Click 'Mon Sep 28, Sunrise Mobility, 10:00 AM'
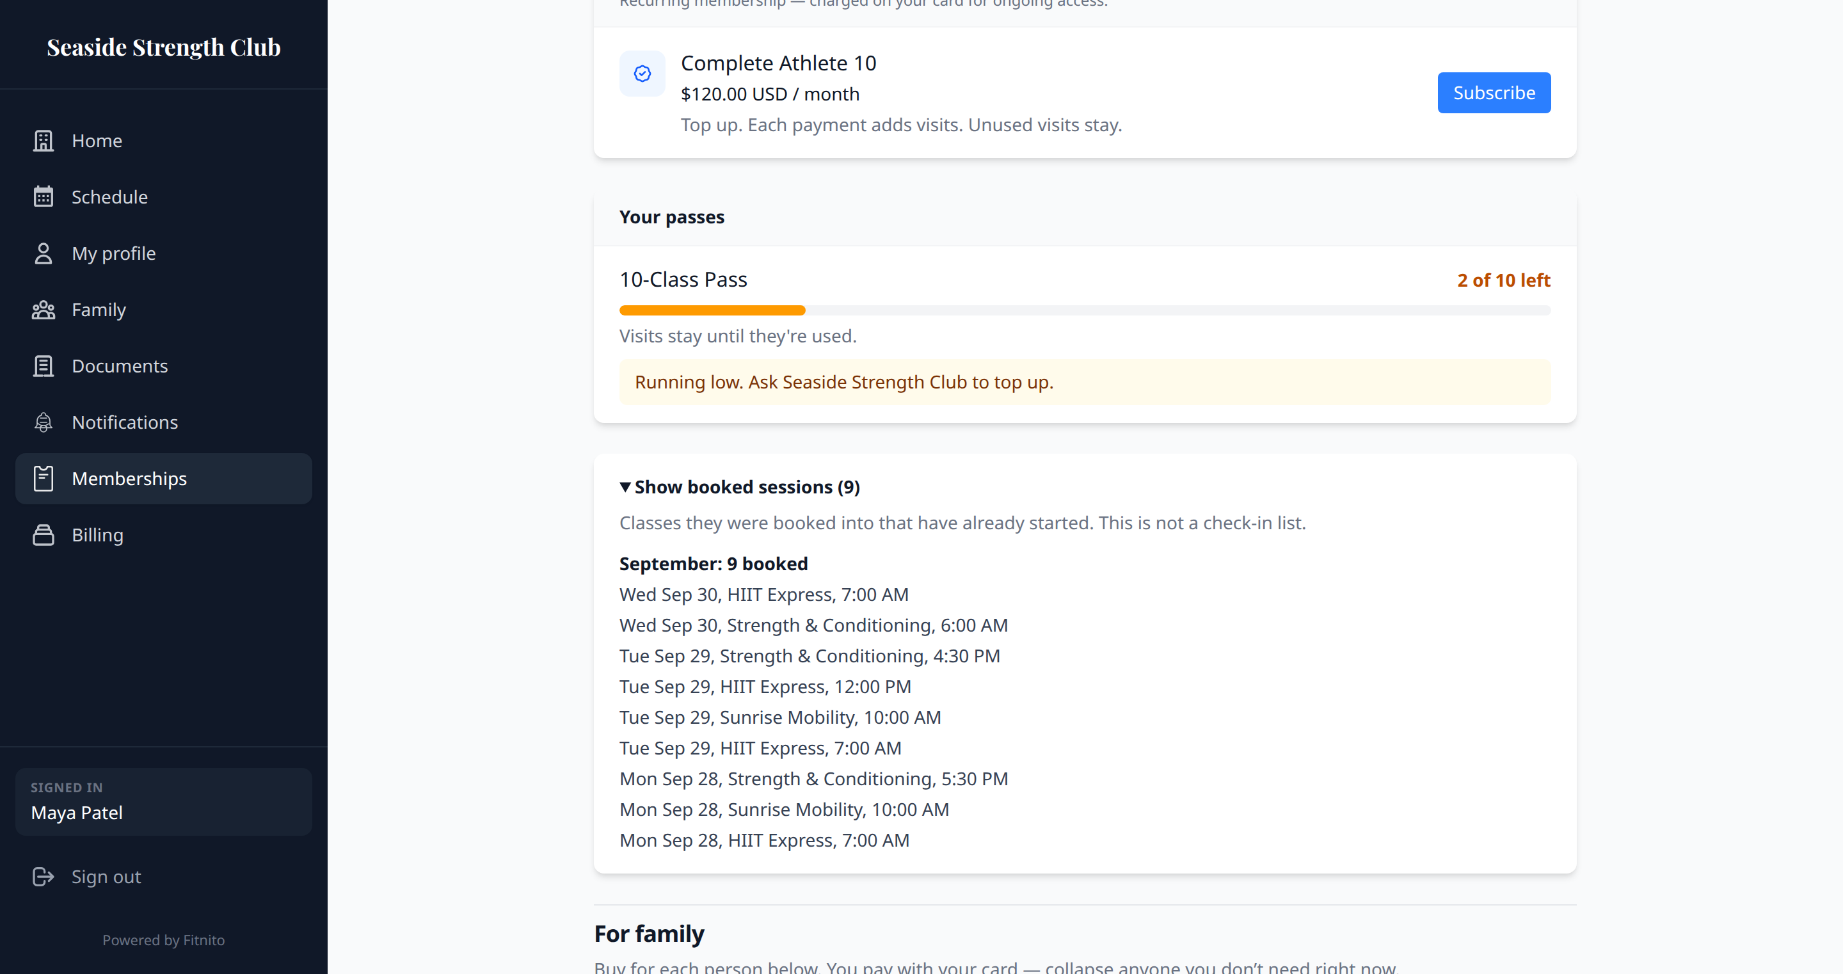 [x=784, y=810]
